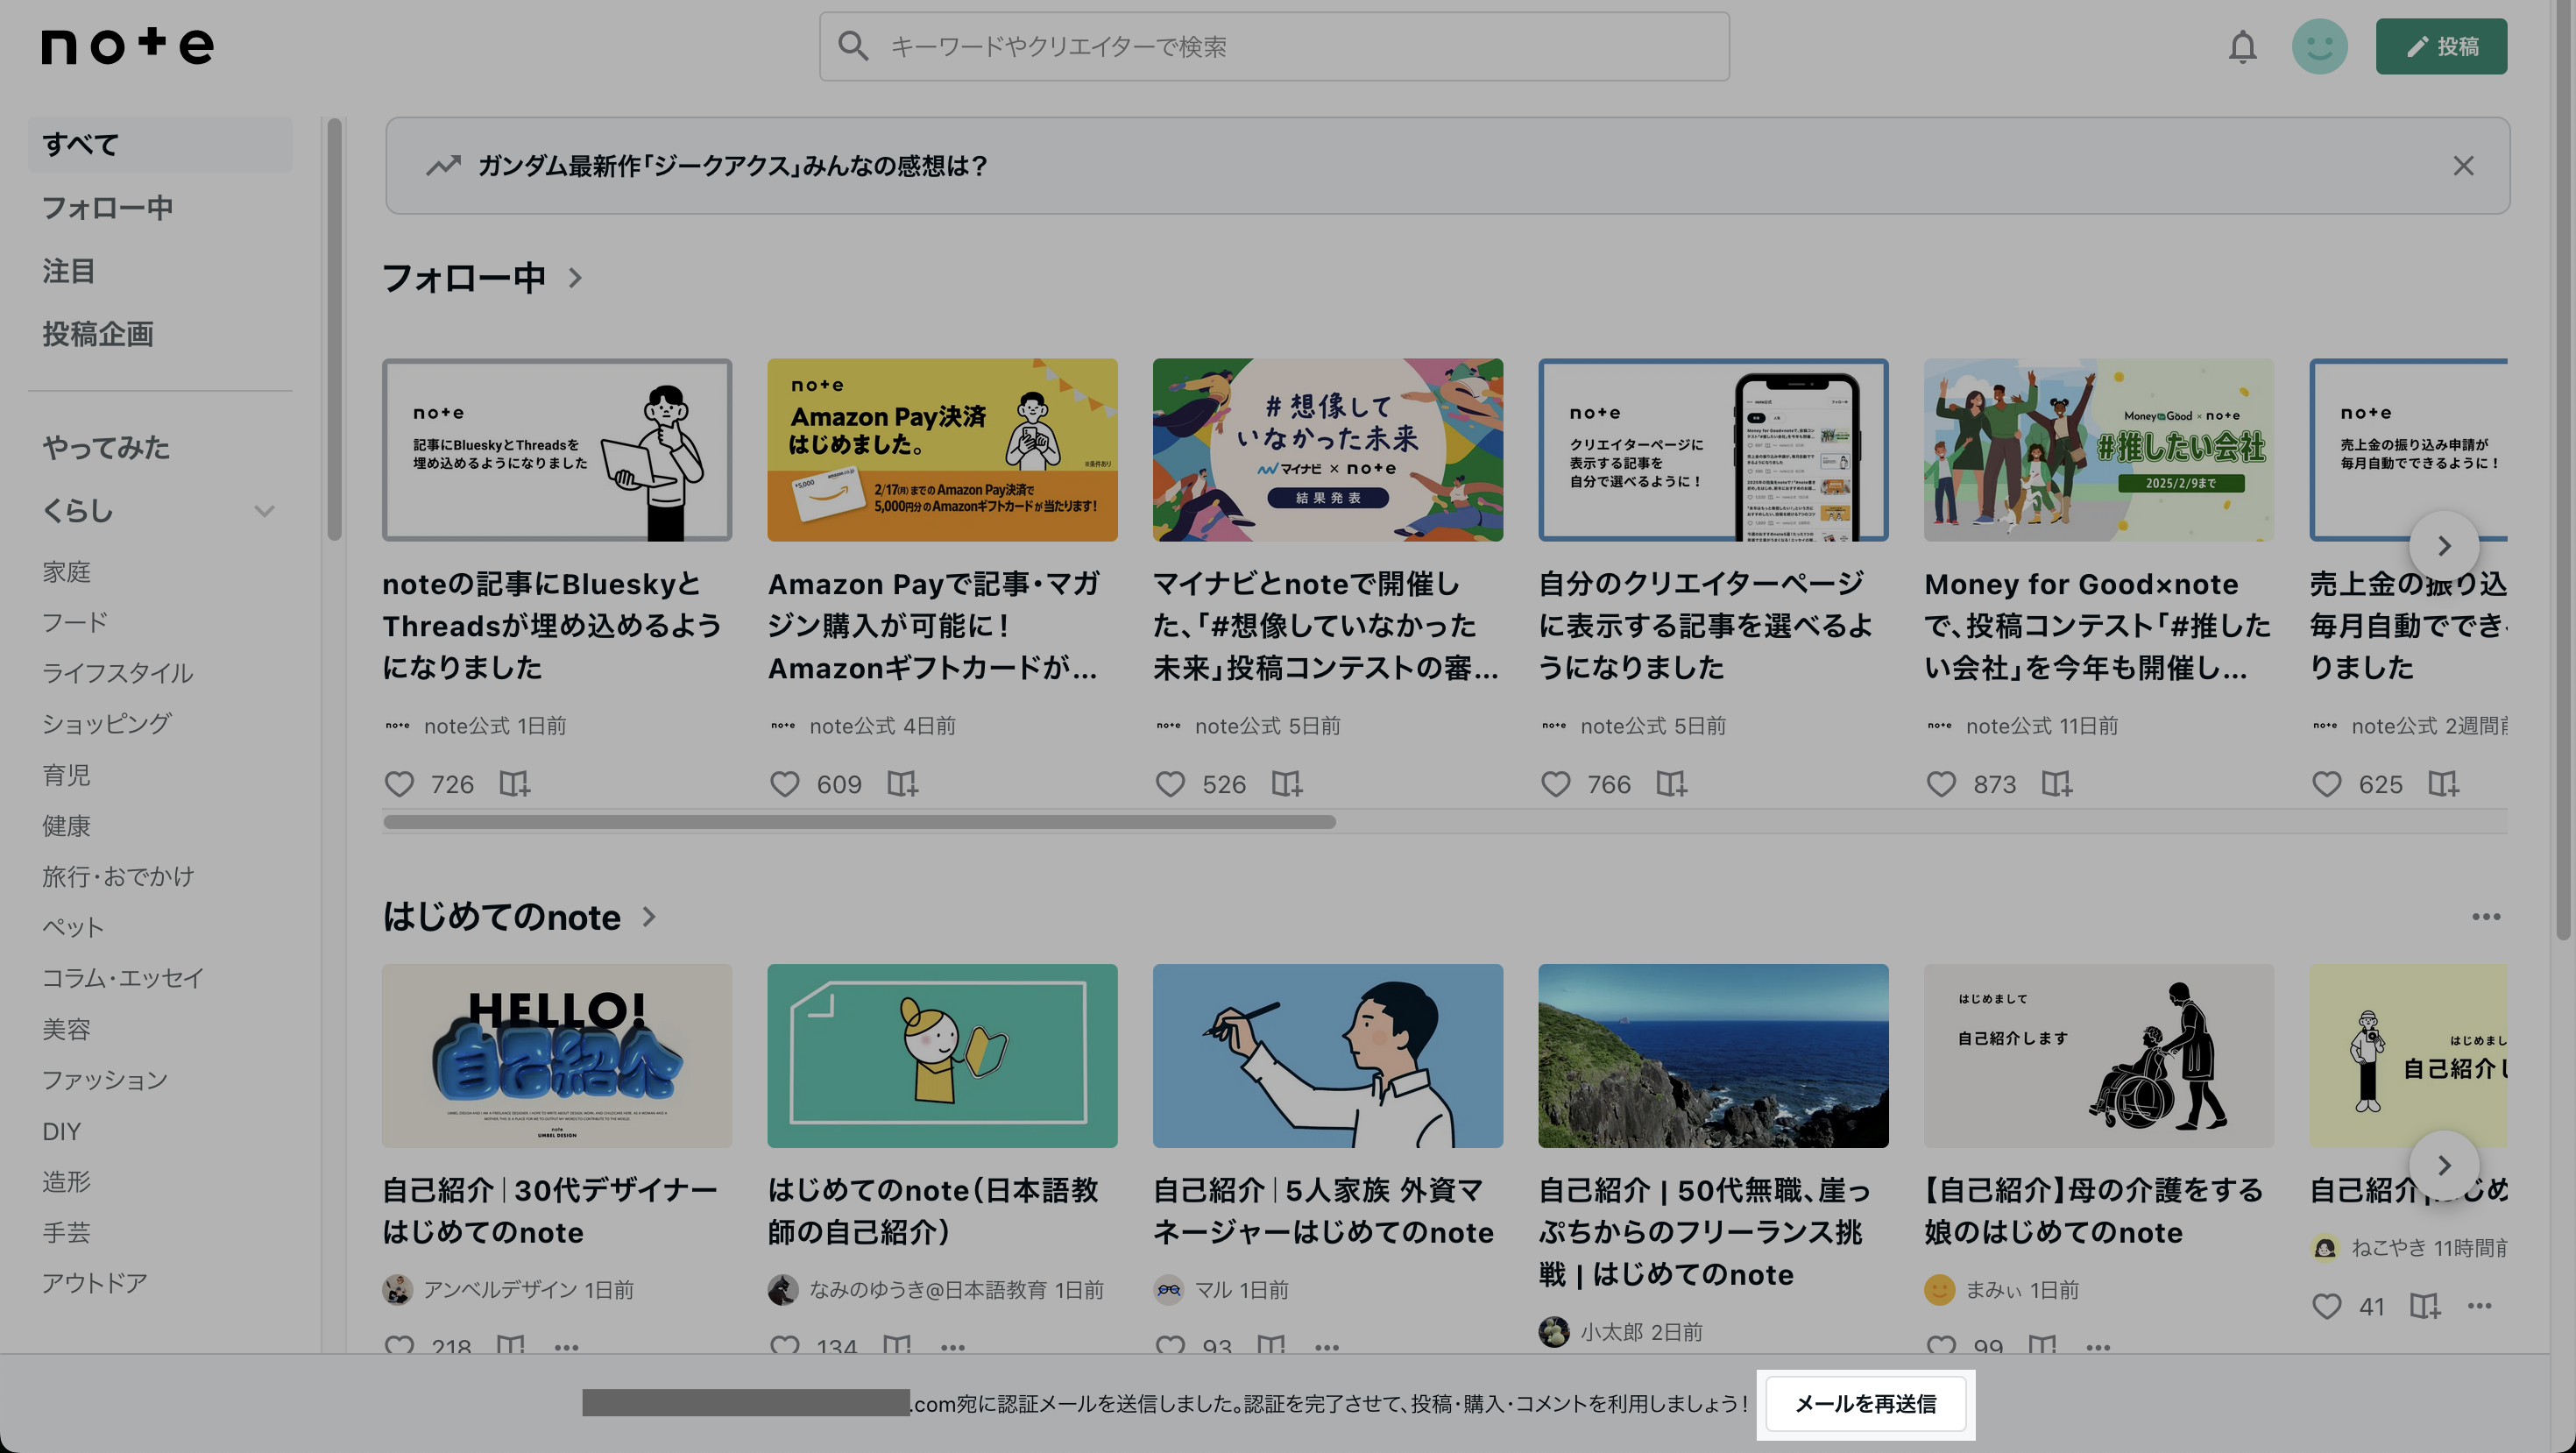Open the smiley profile avatar menu
Screen dimensions: 2576x1453
[2319, 47]
